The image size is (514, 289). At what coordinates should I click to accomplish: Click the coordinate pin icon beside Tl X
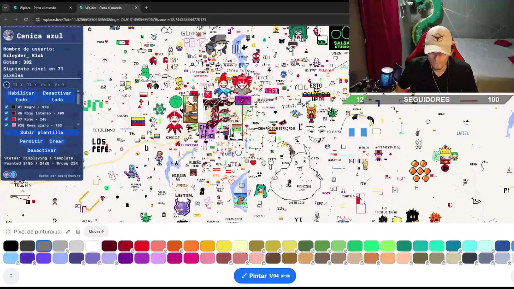point(6,85)
